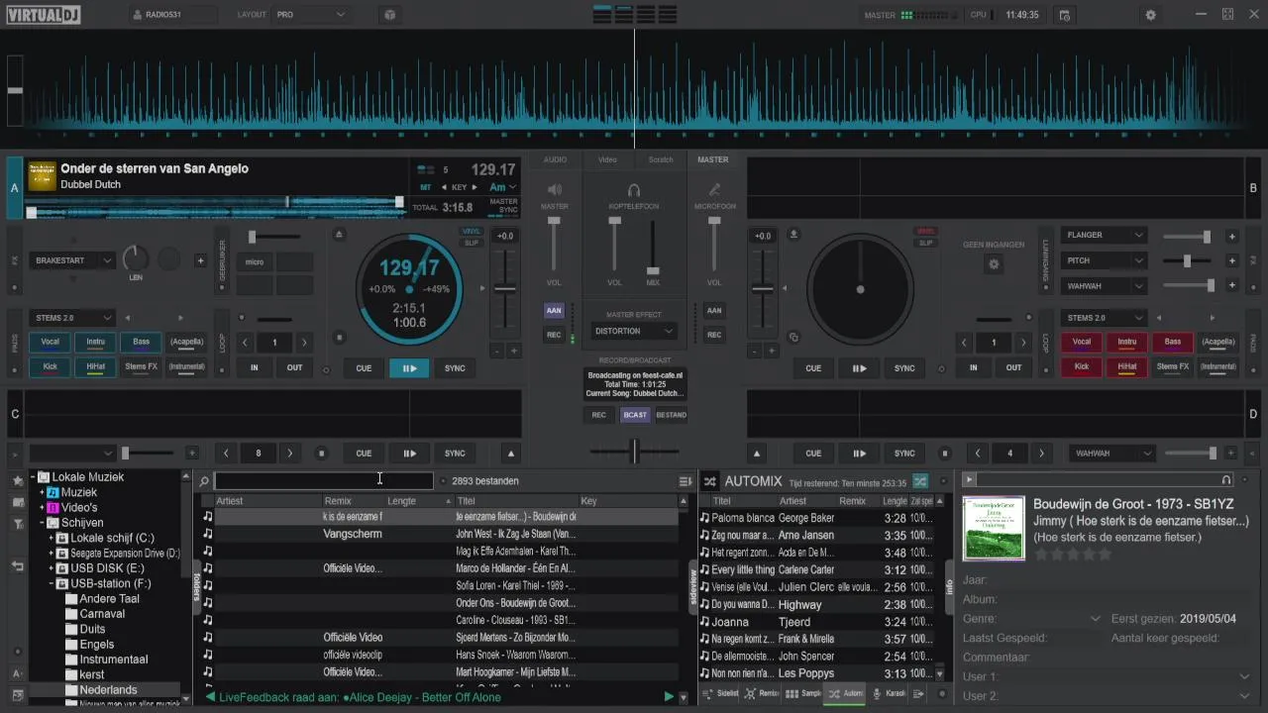Open the clock options icon beside 11:49:35
1268x713 pixels.
pos(1064,15)
